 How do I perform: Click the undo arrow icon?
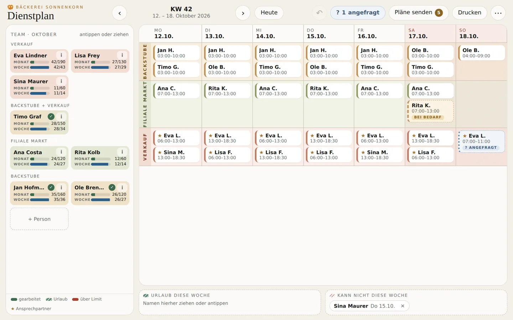point(320,12)
